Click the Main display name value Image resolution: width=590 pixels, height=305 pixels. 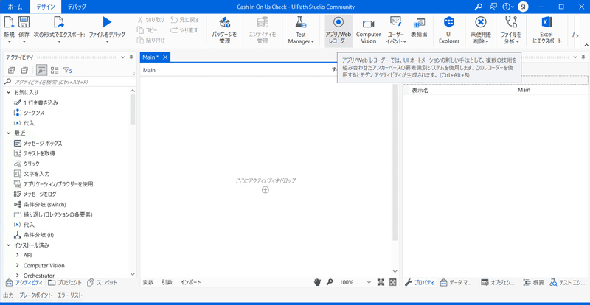coord(524,91)
